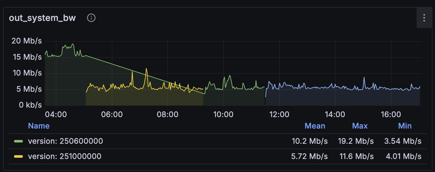Click the 4.01 Mb/s min value

[x=403, y=156]
